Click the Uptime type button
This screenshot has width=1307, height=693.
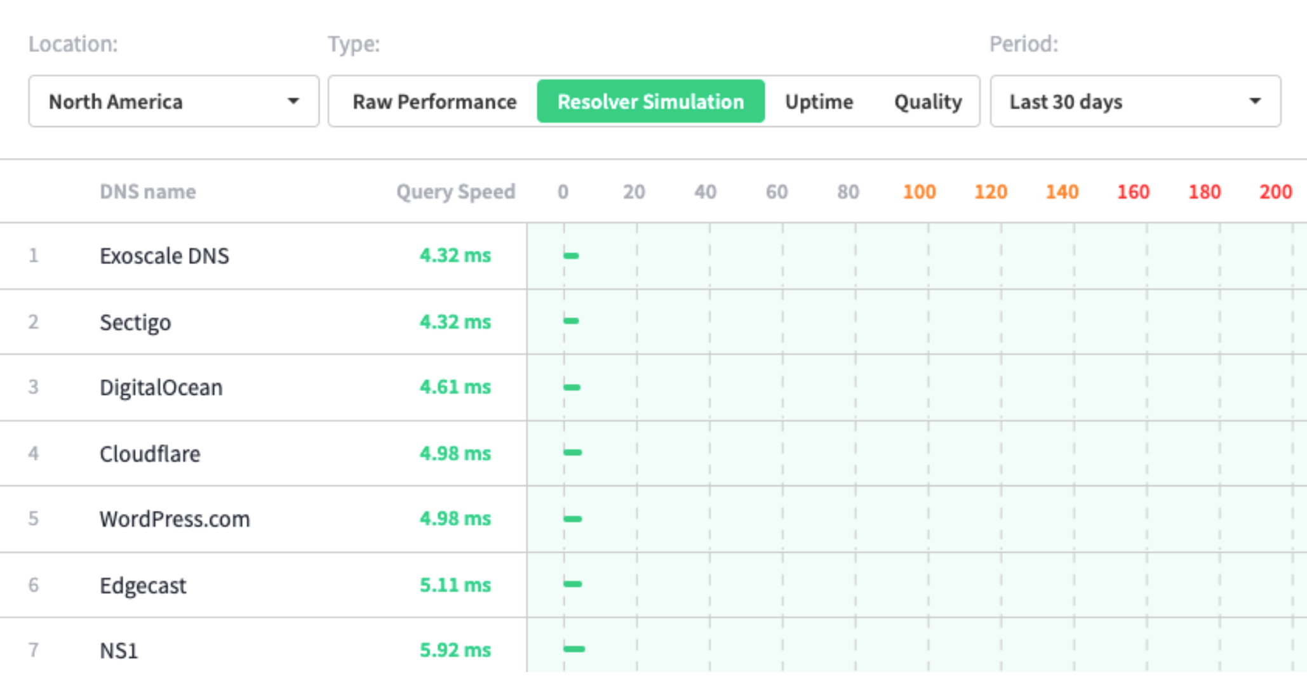click(819, 102)
